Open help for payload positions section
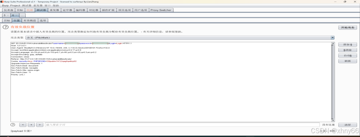The height and width of the screenshot is (137, 360). (x=5, y=27)
